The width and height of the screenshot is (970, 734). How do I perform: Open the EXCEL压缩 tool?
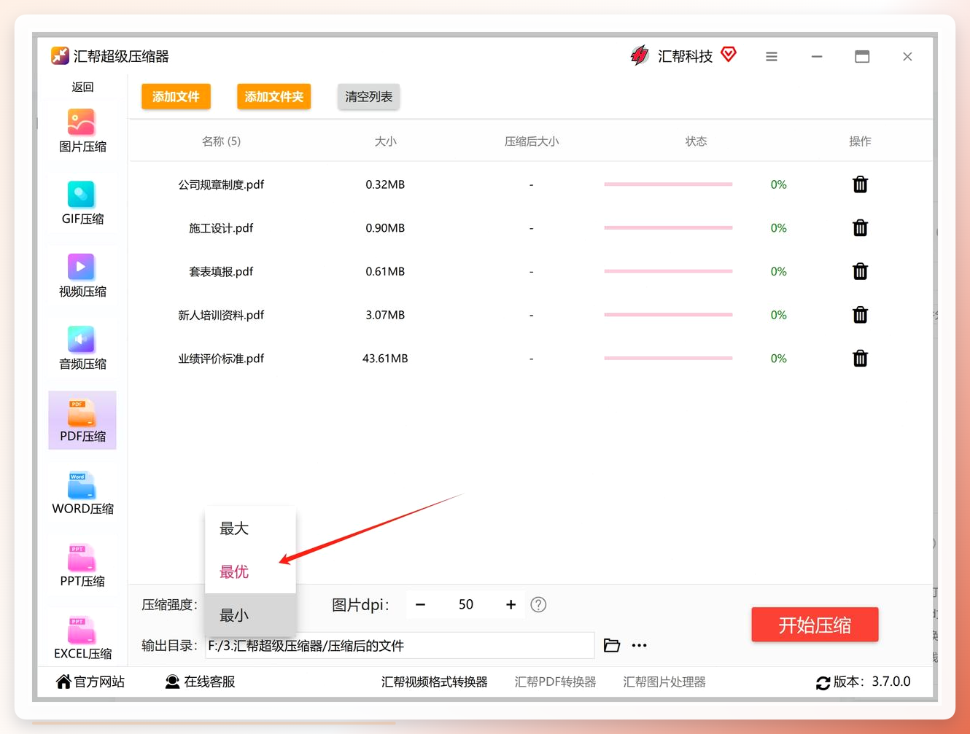click(82, 638)
